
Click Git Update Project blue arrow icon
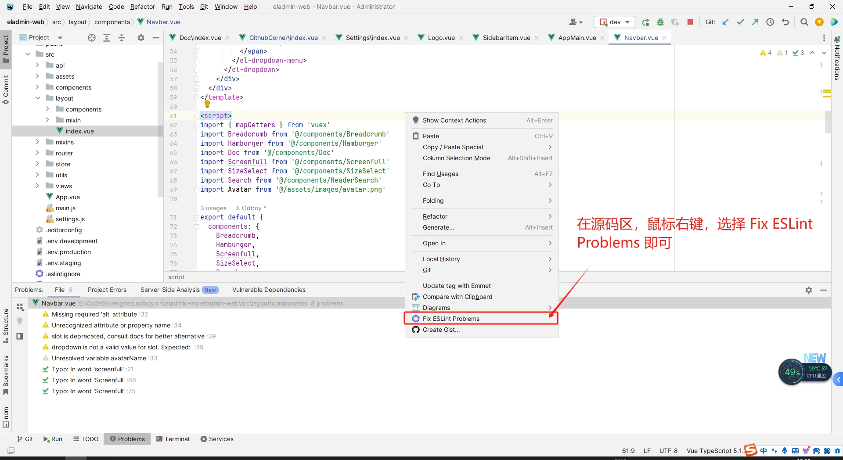[725, 22]
